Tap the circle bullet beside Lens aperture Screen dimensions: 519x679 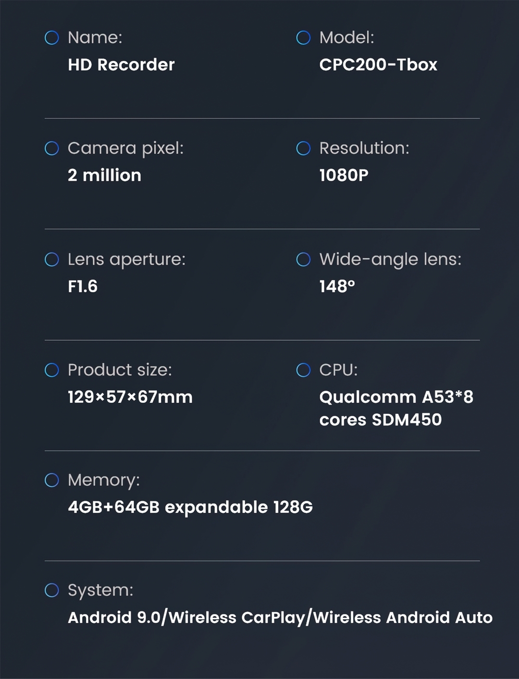pos(52,259)
